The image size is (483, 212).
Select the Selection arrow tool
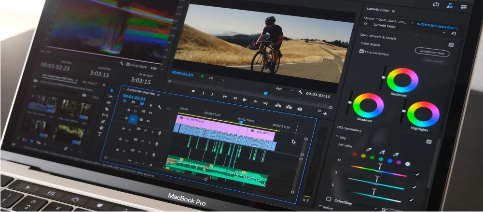[112, 90]
